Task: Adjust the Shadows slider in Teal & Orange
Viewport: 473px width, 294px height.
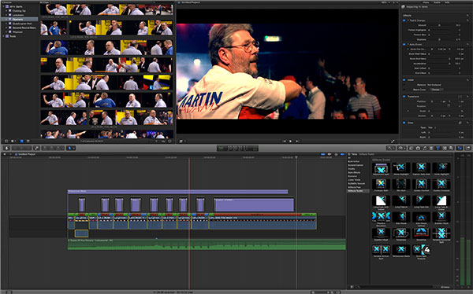Action: click(439, 39)
